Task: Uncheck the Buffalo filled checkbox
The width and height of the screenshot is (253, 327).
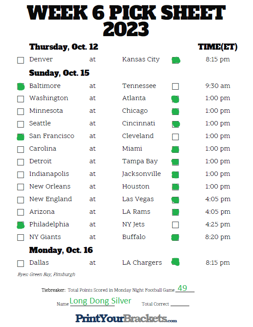Action: coord(175,237)
